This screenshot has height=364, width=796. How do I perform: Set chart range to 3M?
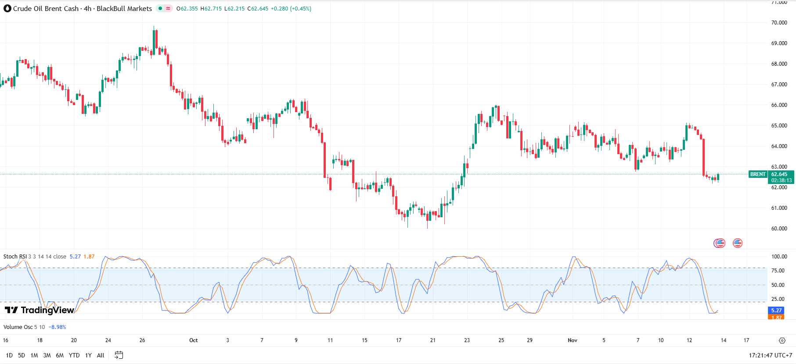(47, 355)
